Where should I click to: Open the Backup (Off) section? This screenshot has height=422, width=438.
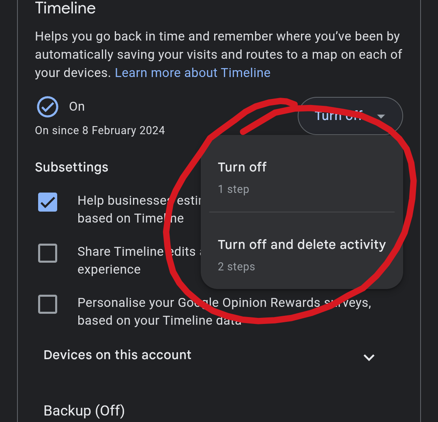click(x=84, y=411)
